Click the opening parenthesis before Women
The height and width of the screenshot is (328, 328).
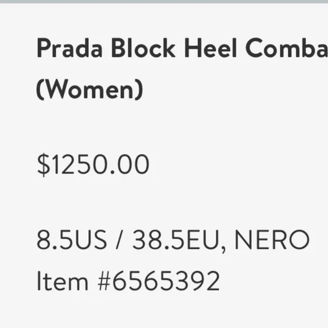(x=40, y=89)
